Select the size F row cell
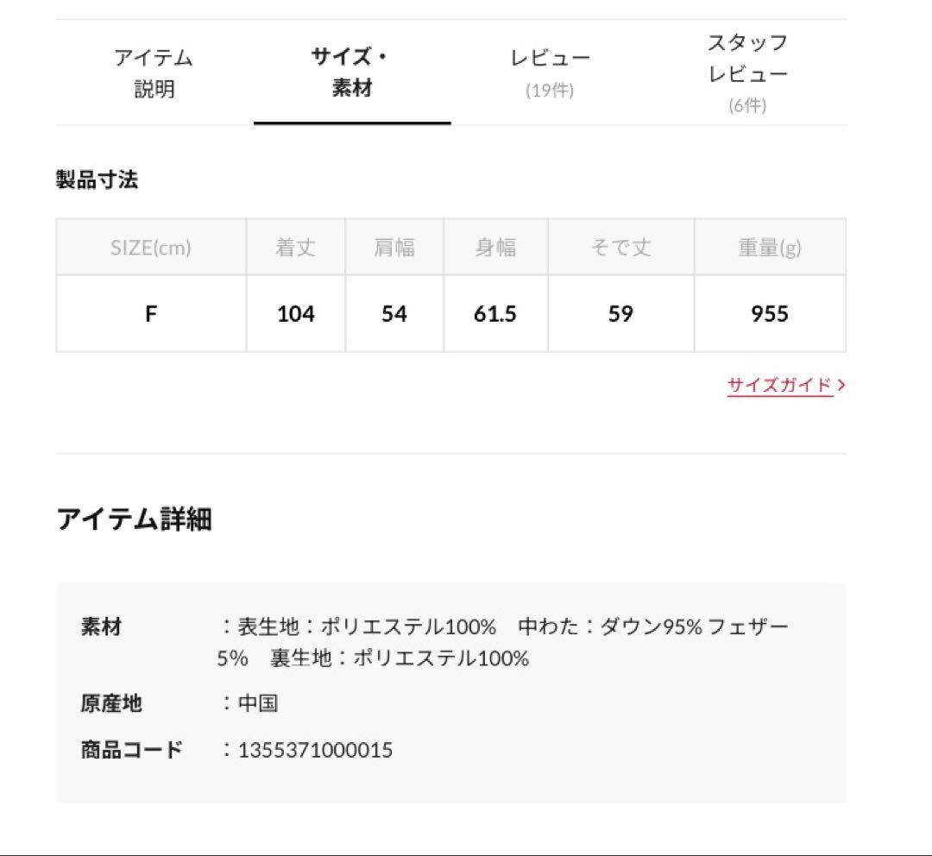The width and height of the screenshot is (932, 856). click(152, 314)
